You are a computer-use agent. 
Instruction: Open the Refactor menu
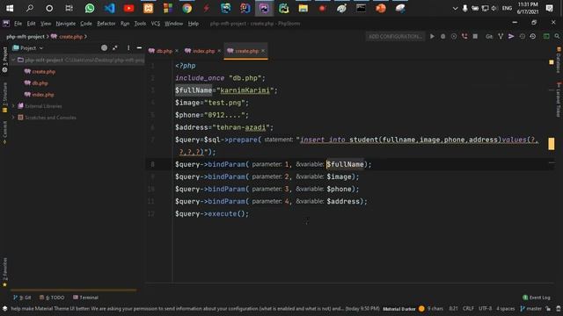click(106, 24)
